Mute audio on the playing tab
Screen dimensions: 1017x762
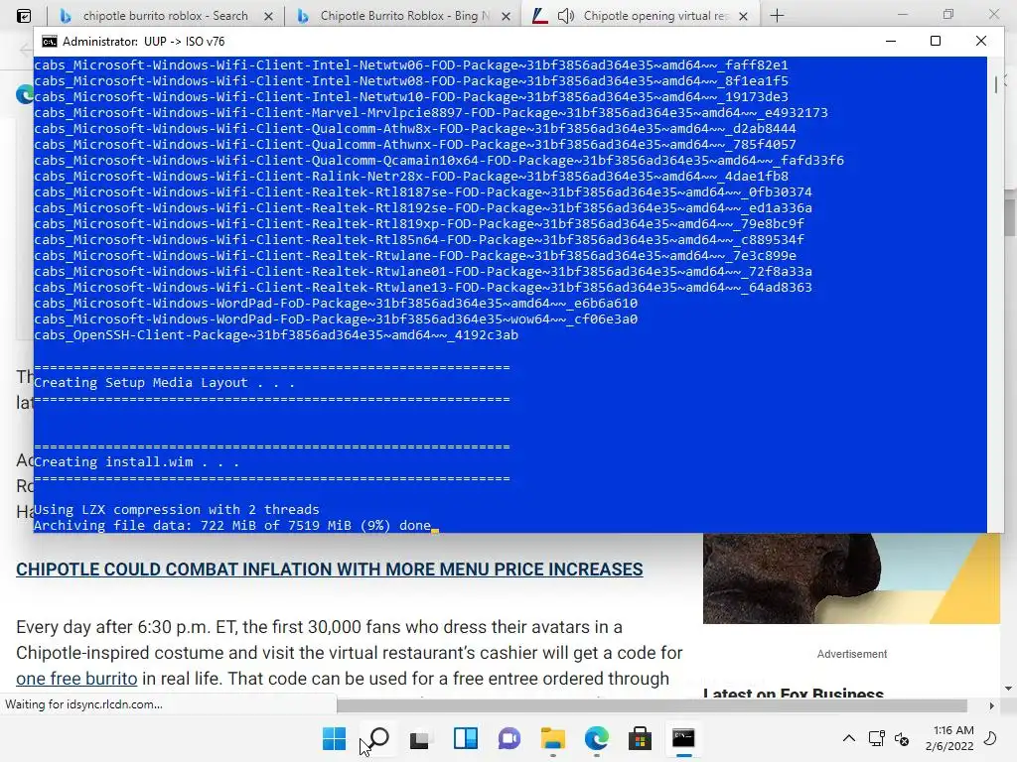tap(565, 16)
